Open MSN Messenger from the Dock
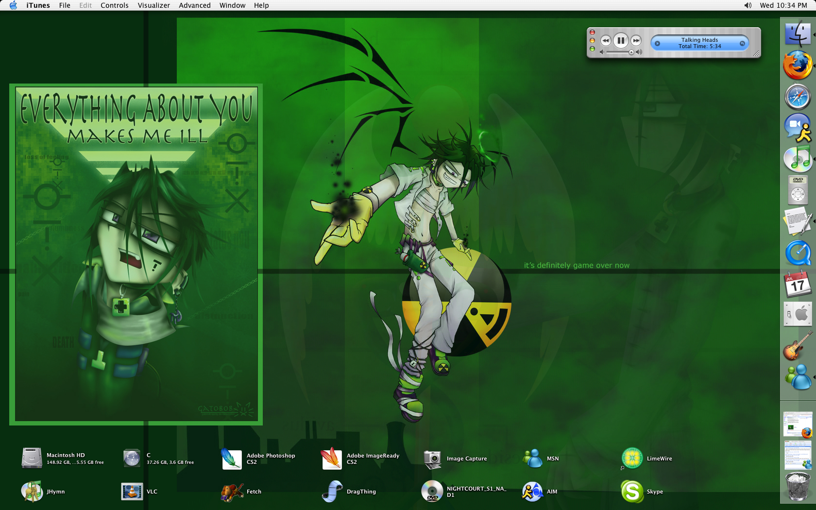The width and height of the screenshot is (816, 510). coord(798,377)
